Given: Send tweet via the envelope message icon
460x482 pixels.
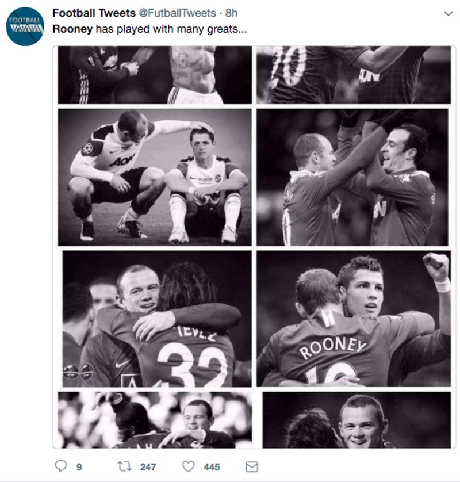Looking at the screenshot, I should pyautogui.click(x=252, y=466).
